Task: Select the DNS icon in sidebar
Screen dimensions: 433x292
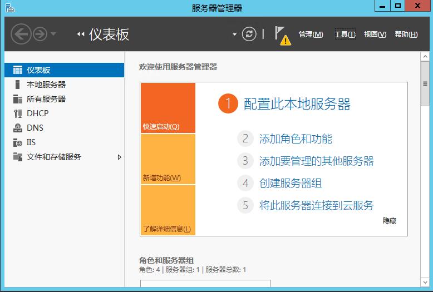Action: 17,128
